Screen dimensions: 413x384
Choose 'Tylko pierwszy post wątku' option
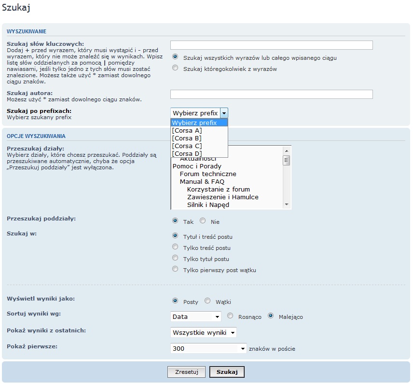tap(175, 269)
